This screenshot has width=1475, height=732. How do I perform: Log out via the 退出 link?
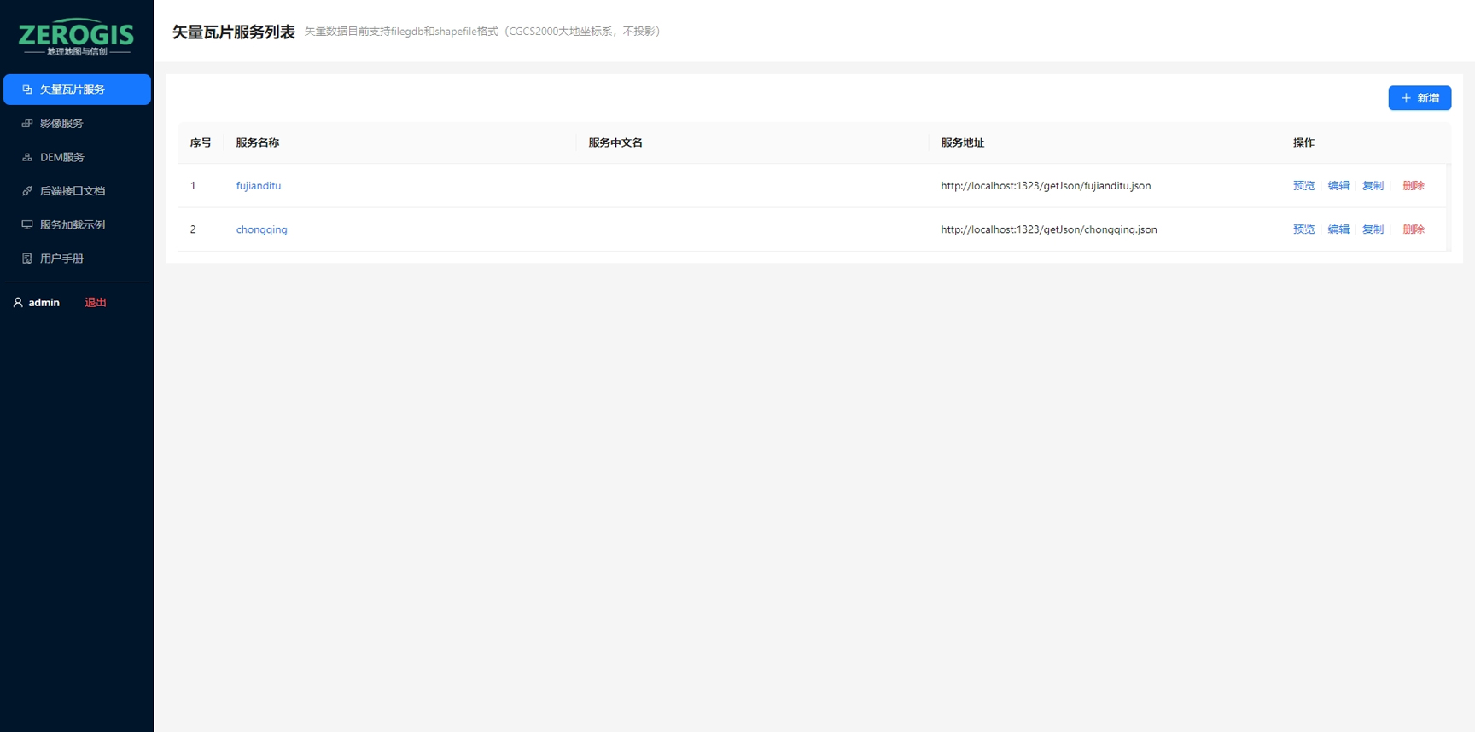[96, 303]
